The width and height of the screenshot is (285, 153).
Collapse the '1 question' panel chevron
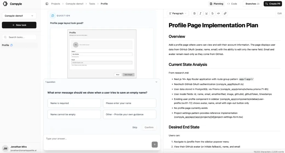coord(156,82)
